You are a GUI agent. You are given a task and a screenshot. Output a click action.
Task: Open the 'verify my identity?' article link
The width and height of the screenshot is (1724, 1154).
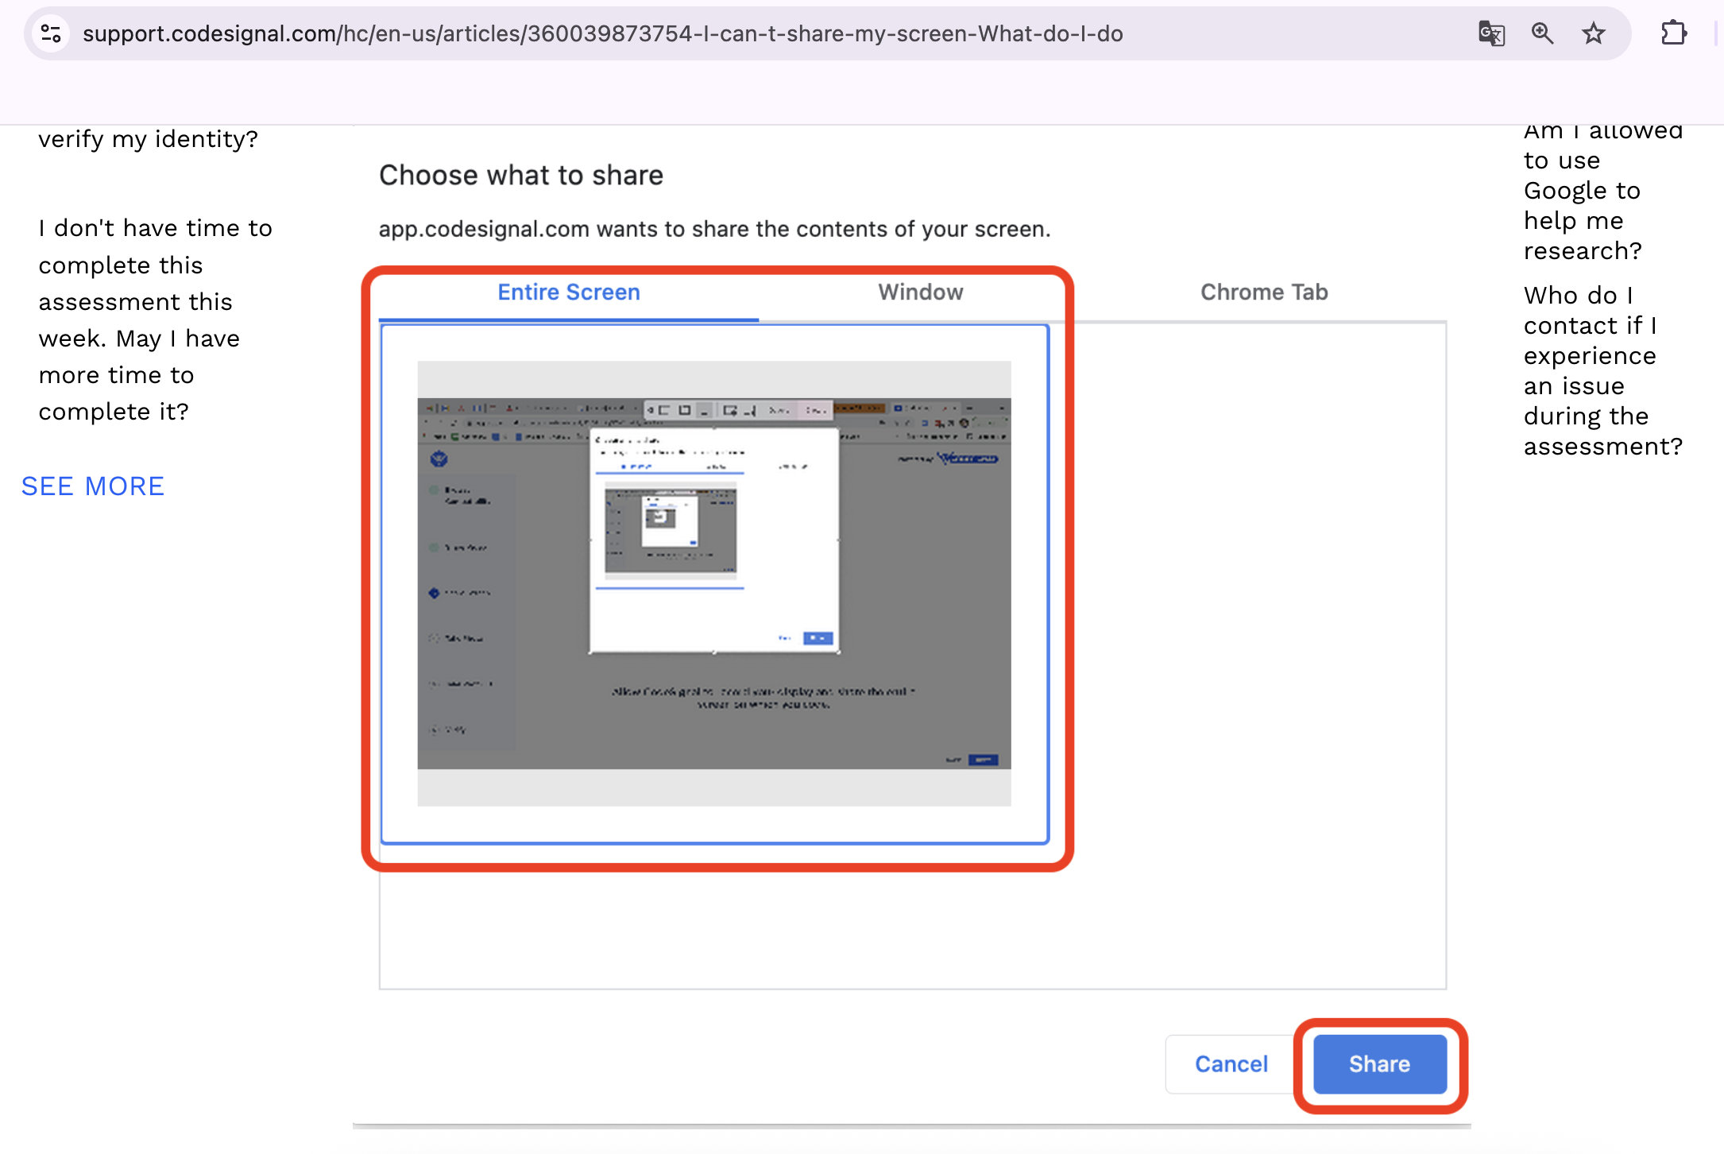point(148,139)
